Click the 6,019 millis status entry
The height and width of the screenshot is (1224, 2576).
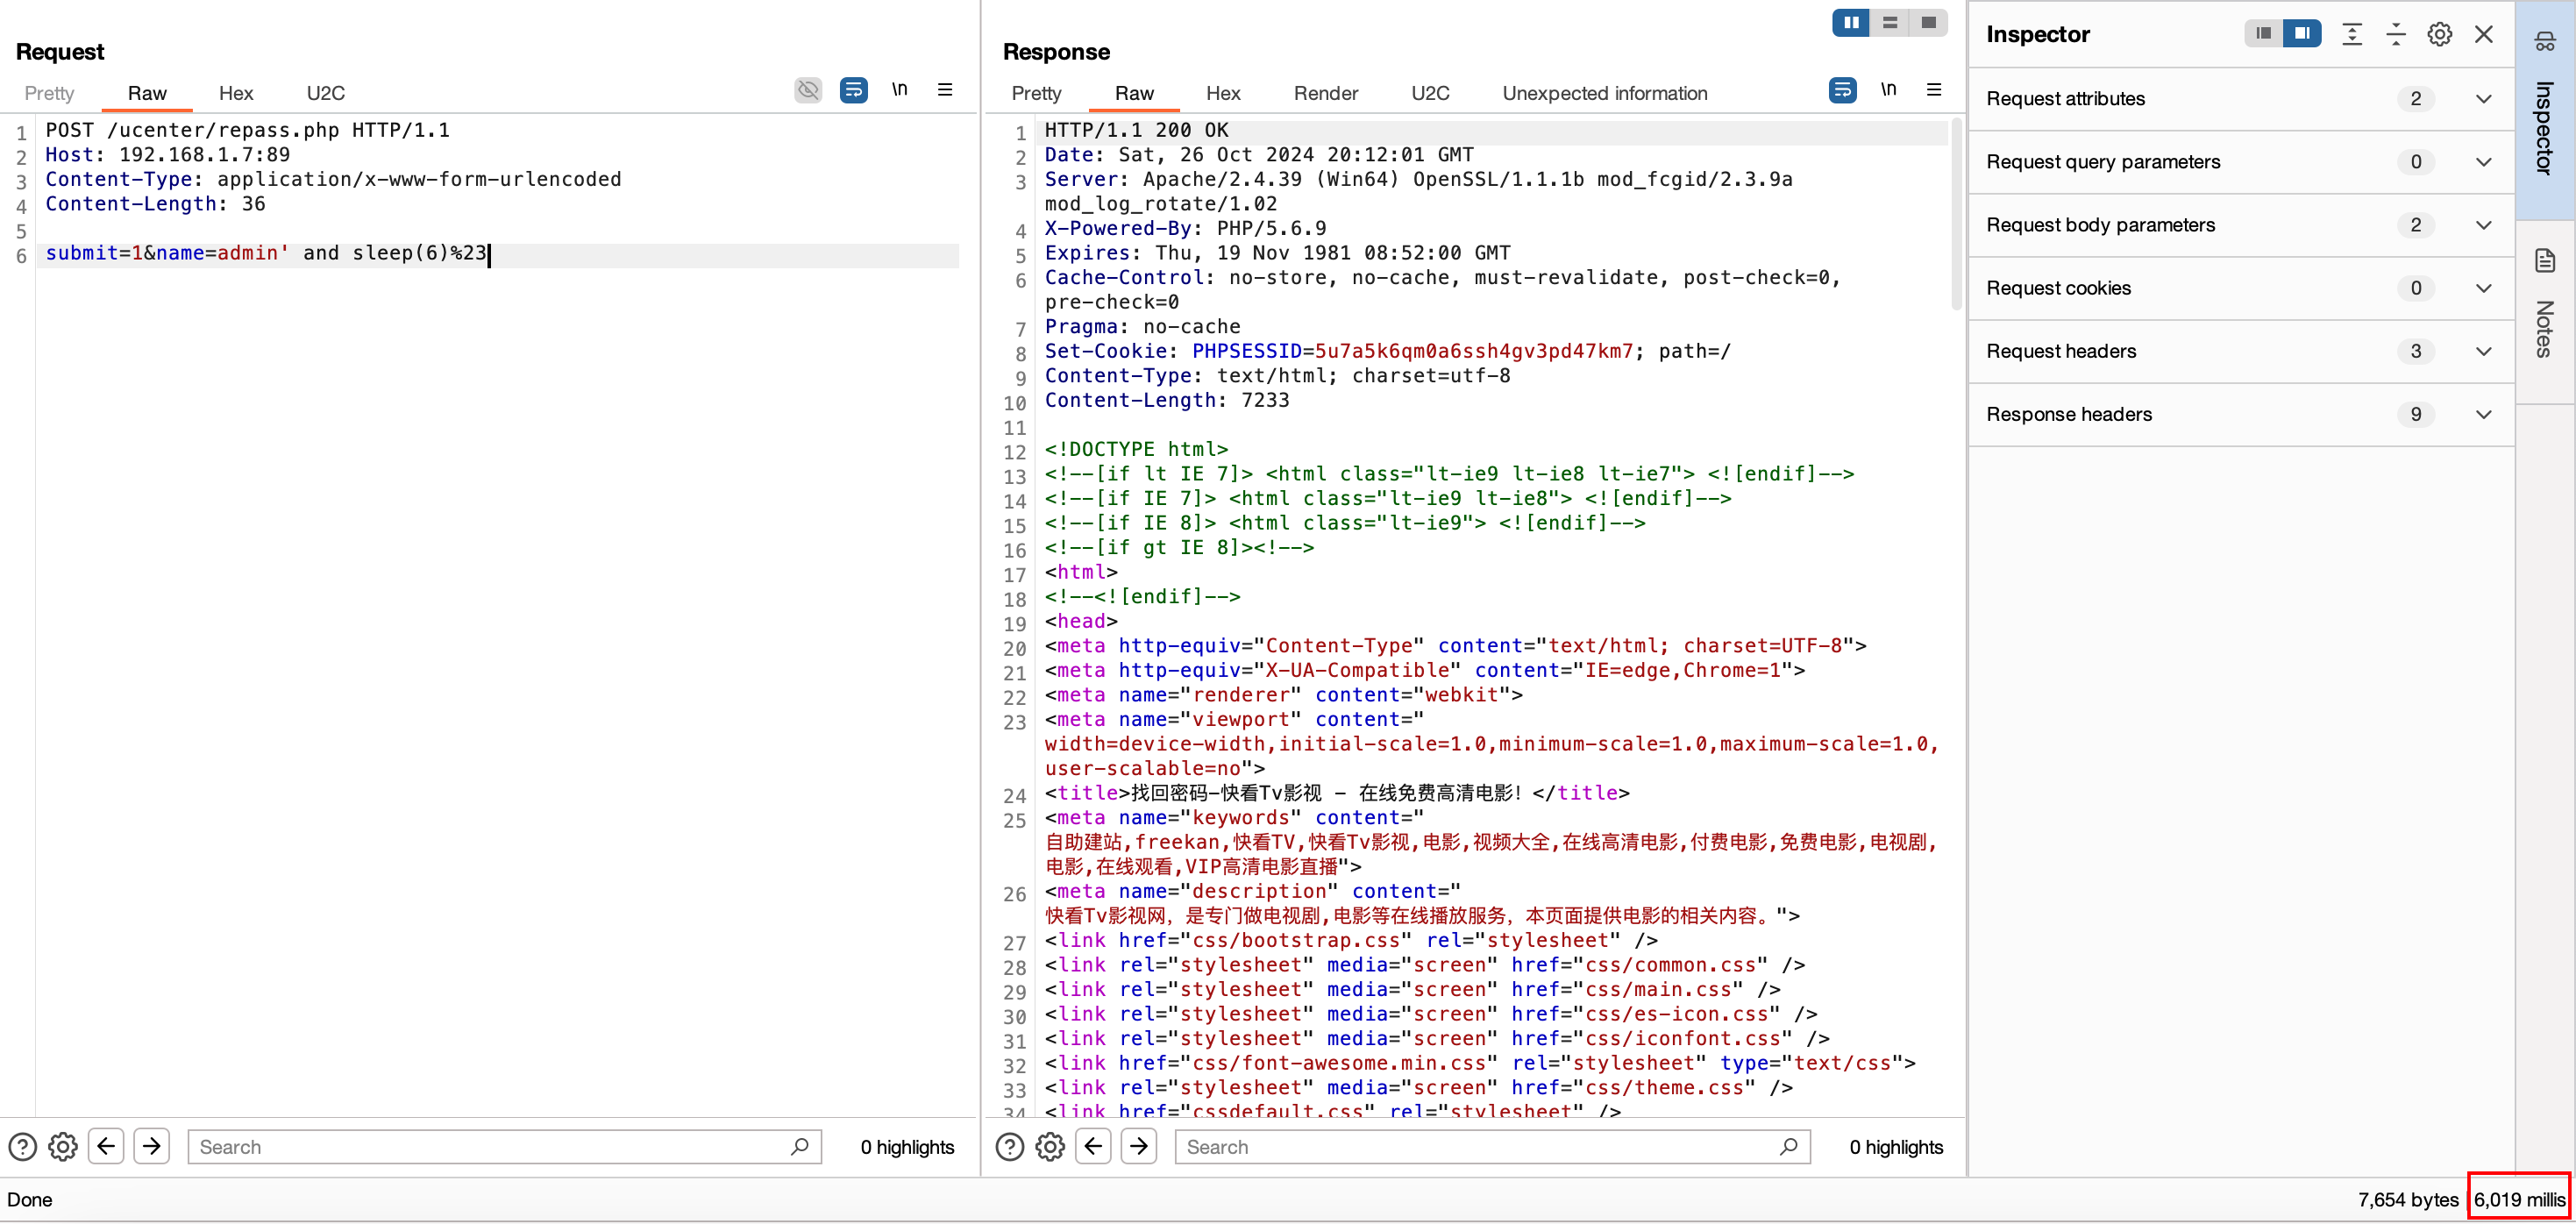pyautogui.click(x=2519, y=1199)
